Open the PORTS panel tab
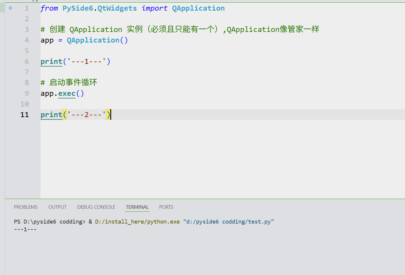This screenshot has height=275, width=405. tap(166, 207)
